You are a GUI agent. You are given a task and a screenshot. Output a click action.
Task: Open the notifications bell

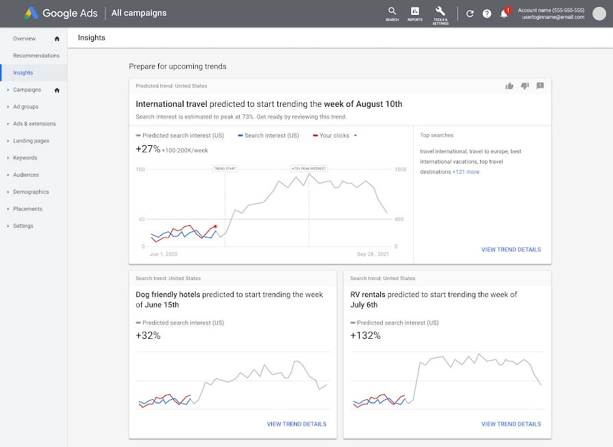coord(505,14)
